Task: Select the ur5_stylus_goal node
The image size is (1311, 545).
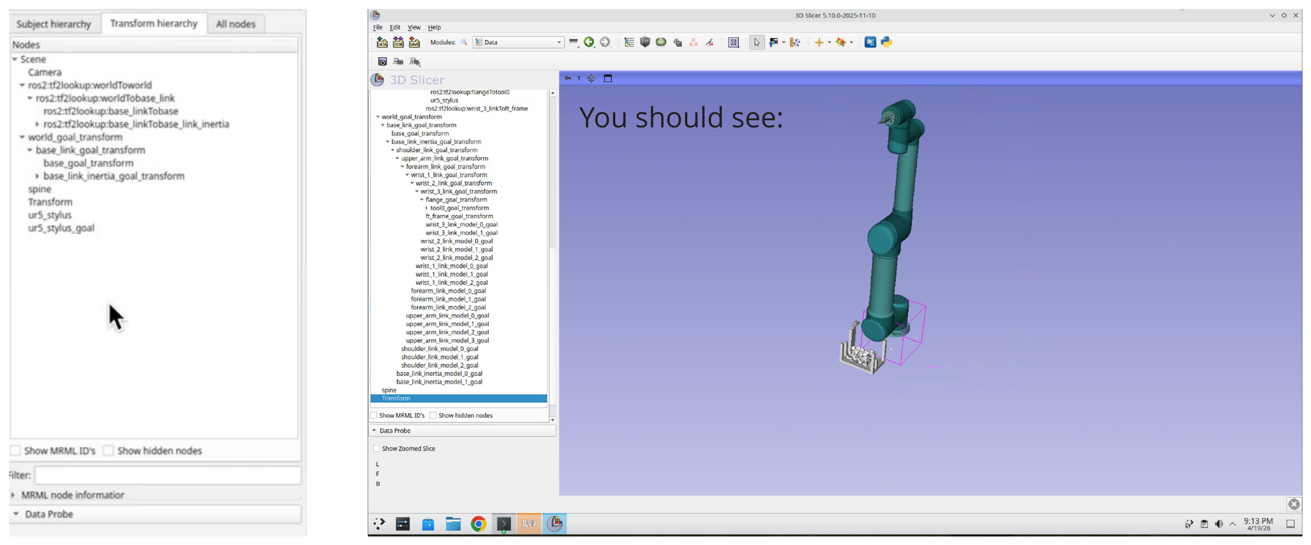Action: (x=61, y=228)
